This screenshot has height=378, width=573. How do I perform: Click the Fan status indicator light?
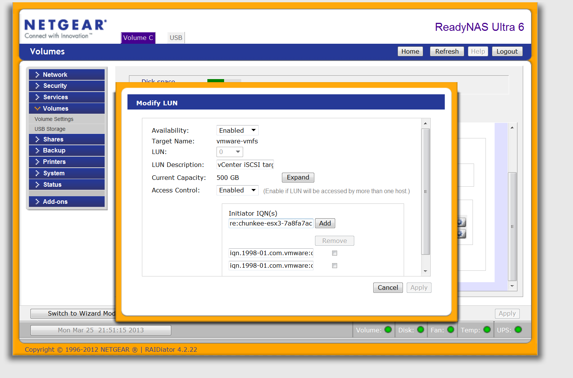coord(450,330)
